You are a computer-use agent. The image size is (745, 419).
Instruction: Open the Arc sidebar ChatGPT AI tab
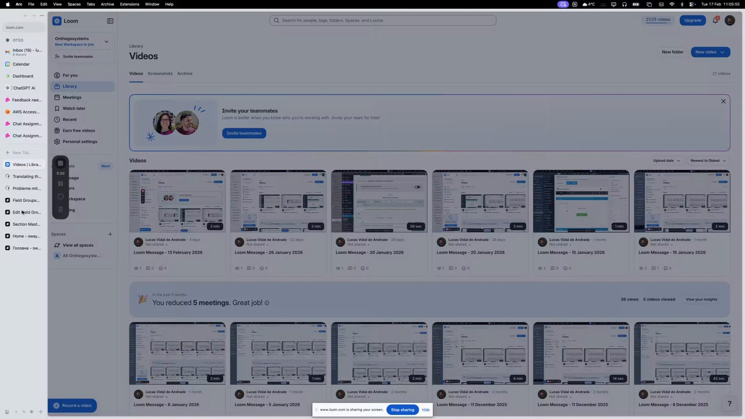tap(23, 88)
